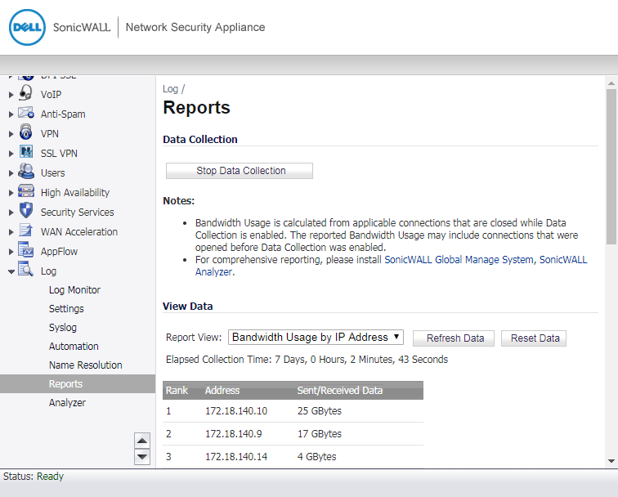Expand the Security Services arrow
The width and height of the screenshot is (618, 497).
click(x=11, y=213)
